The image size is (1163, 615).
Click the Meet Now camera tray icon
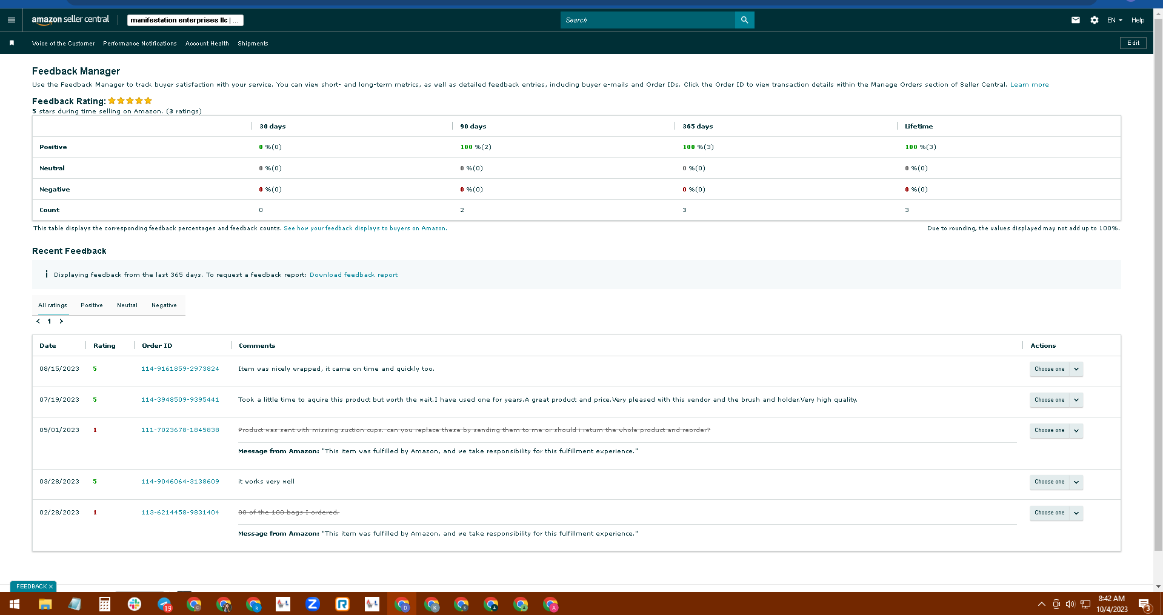1056,604
